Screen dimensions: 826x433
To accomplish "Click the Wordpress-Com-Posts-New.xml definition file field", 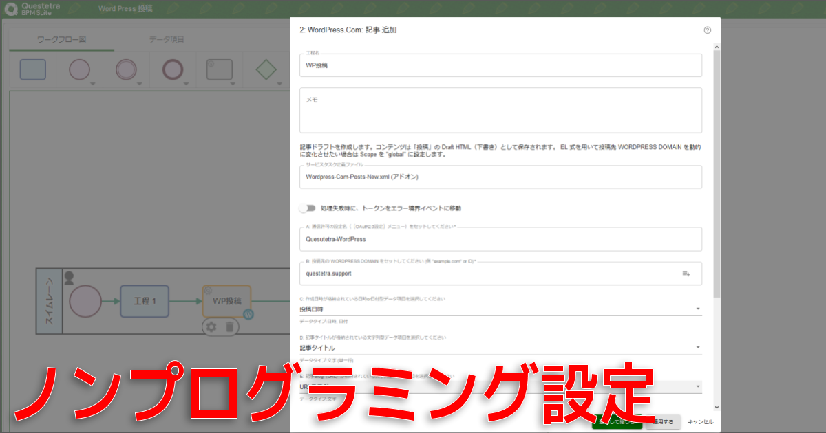I will click(500, 177).
